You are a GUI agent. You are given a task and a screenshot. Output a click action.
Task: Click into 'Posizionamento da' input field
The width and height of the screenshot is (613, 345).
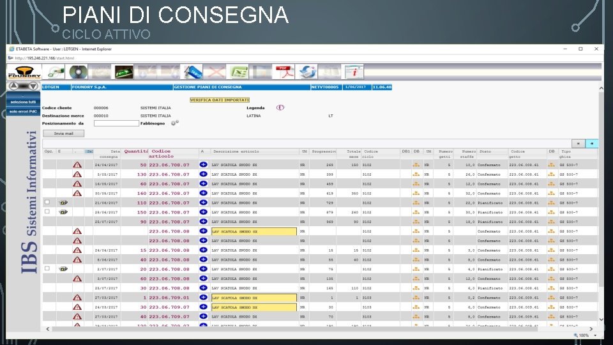(116, 123)
